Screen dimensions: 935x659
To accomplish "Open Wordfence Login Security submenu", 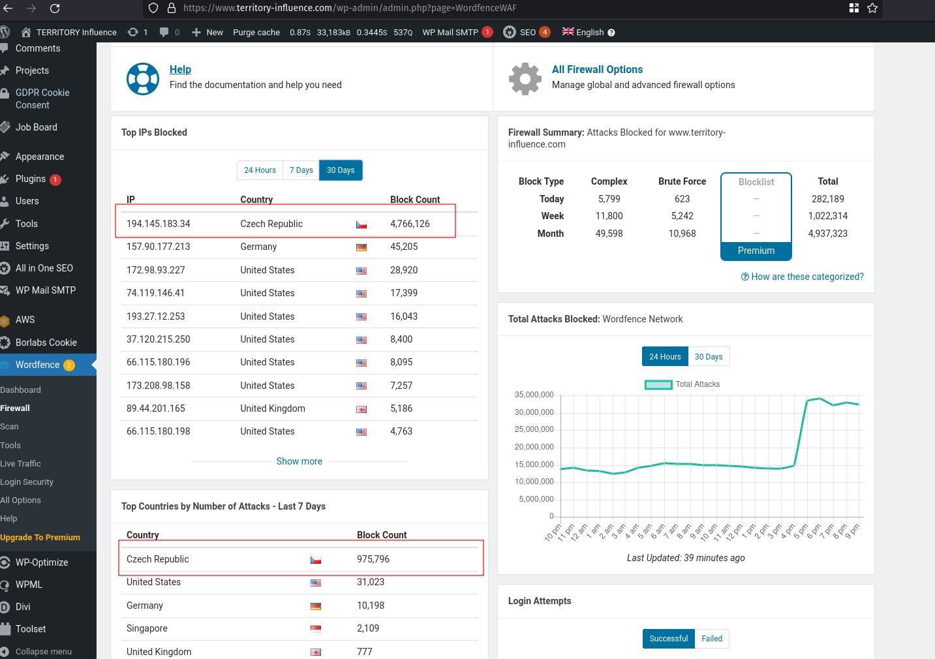I will pos(27,482).
